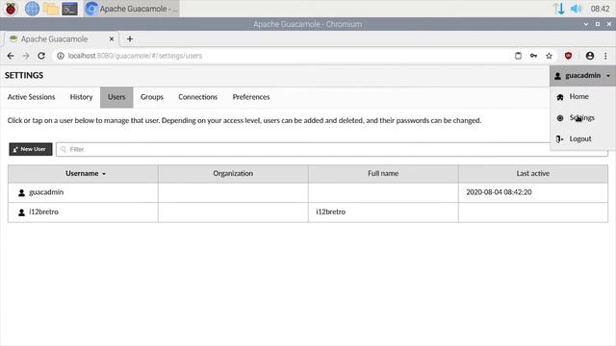Sort by the Username column header
Screen dimensions: 616x346
coord(83,173)
